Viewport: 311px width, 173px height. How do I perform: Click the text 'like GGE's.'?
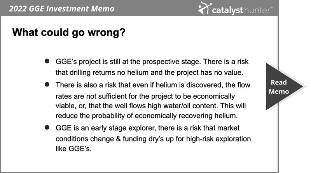pos(73,148)
